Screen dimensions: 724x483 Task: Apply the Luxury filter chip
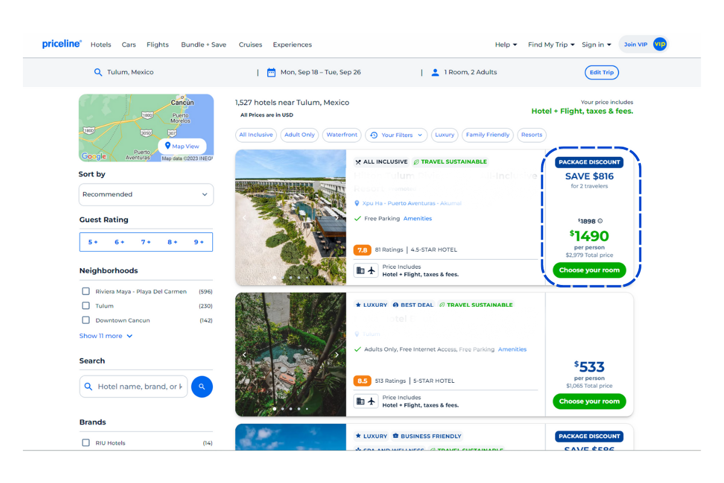click(445, 135)
